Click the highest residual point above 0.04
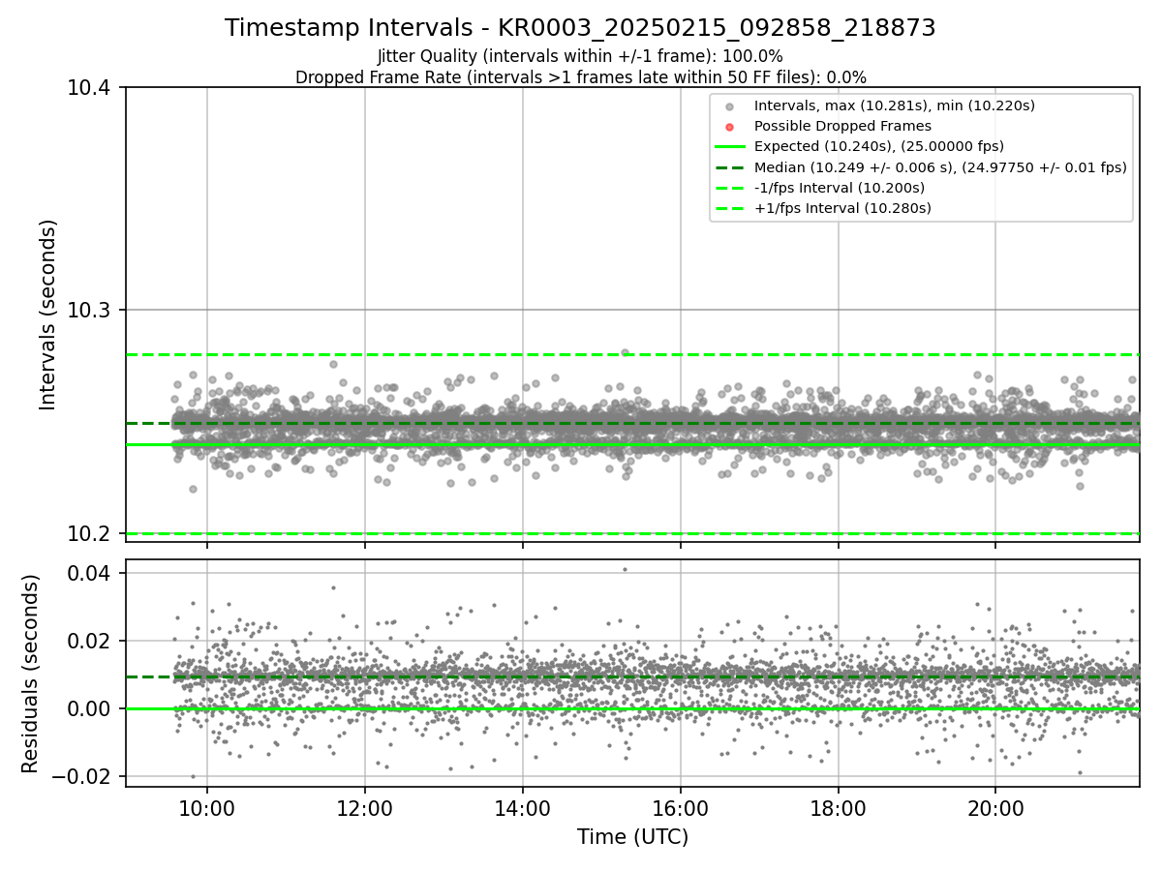 625,569
